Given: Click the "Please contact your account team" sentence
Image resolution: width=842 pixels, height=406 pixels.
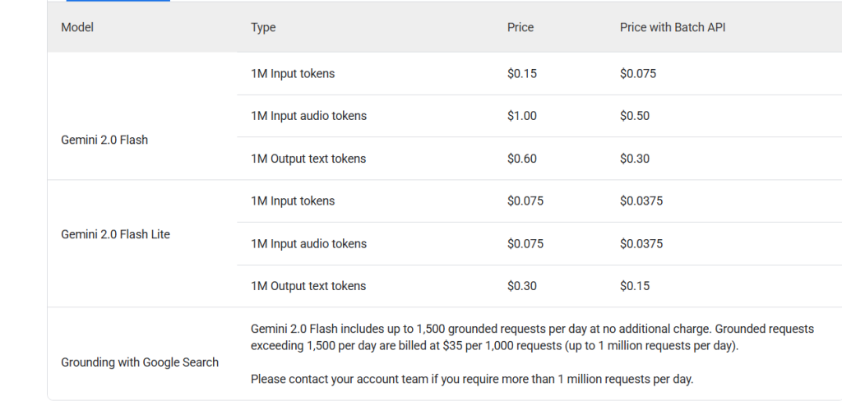Looking at the screenshot, I should pyautogui.click(x=472, y=379).
